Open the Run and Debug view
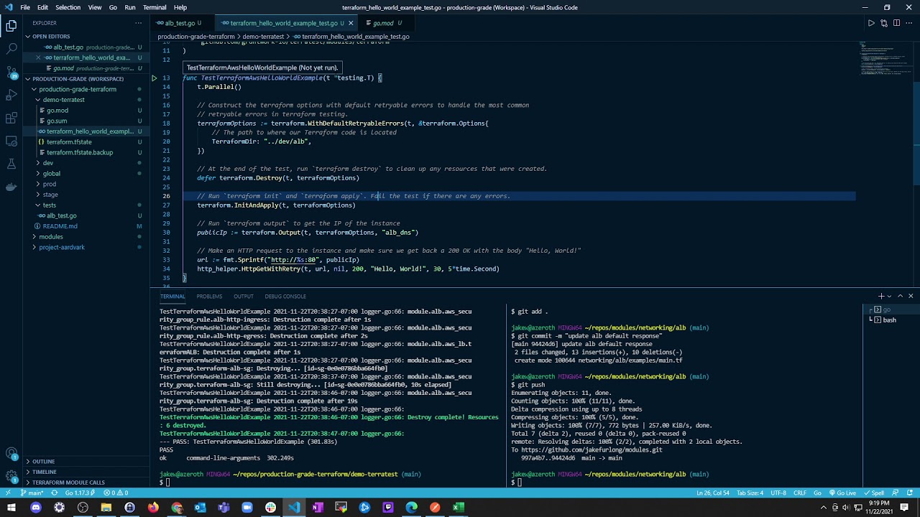920x517 pixels. [x=11, y=95]
